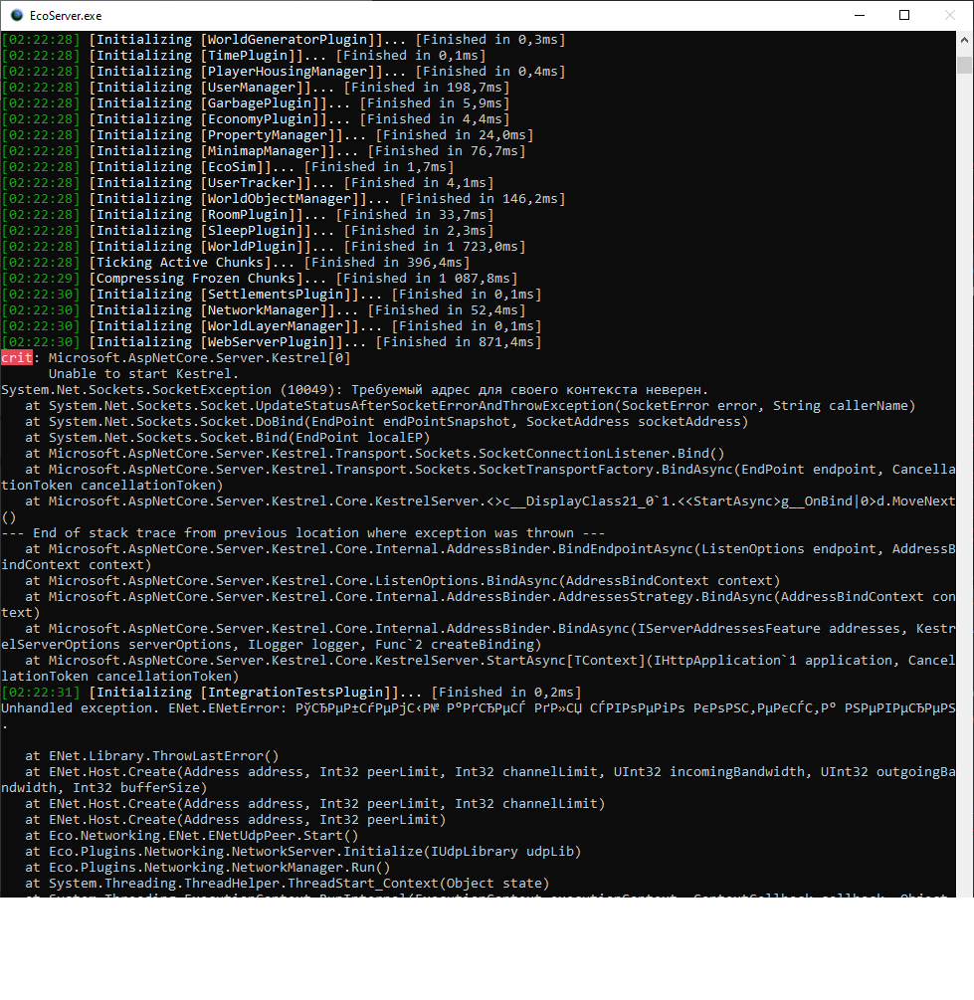Click the UserManager initializing line
This screenshot has width=974, height=1000.
pos(256,88)
